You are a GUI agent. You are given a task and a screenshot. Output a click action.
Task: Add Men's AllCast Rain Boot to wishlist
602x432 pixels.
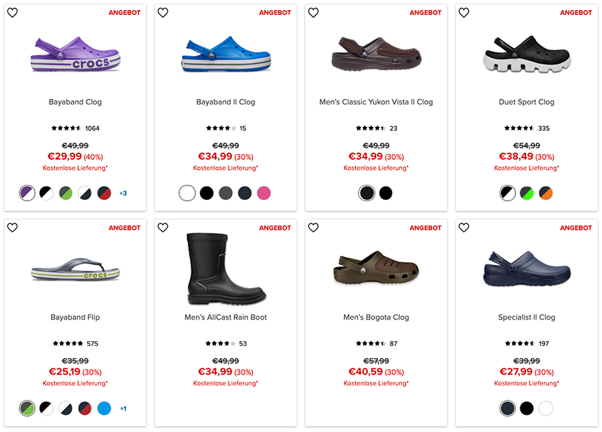(163, 228)
